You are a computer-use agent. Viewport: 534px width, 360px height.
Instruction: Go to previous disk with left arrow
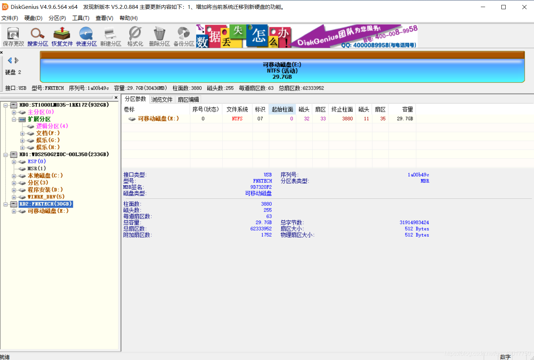tap(10, 60)
